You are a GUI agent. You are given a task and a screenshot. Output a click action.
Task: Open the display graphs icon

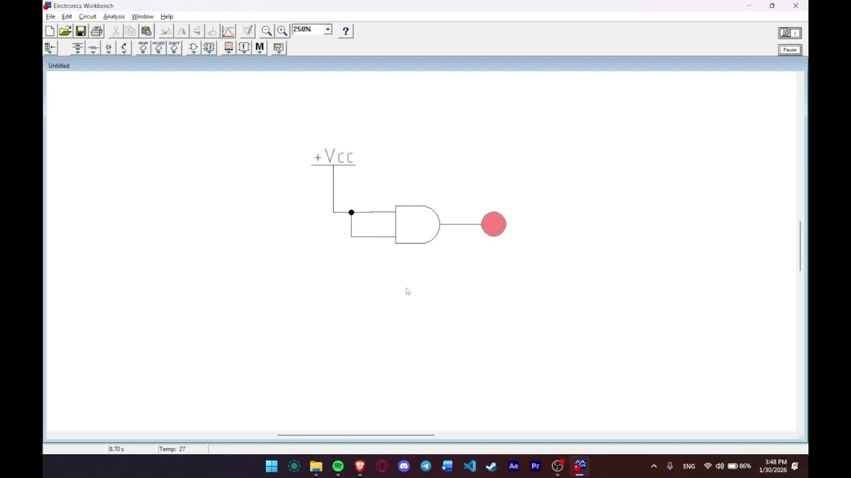click(x=228, y=31)
